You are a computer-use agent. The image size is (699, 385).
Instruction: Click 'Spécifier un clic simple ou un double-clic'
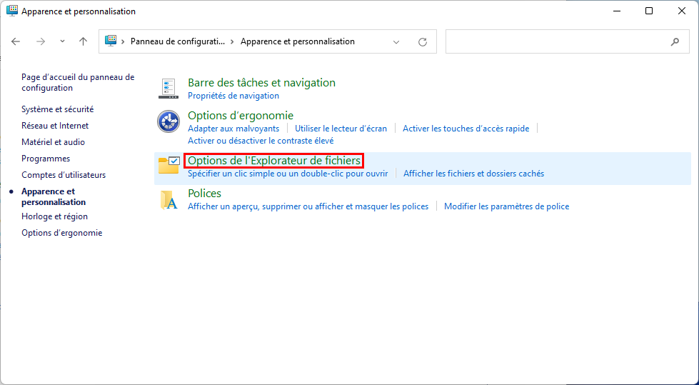click(x=288, y=174)
